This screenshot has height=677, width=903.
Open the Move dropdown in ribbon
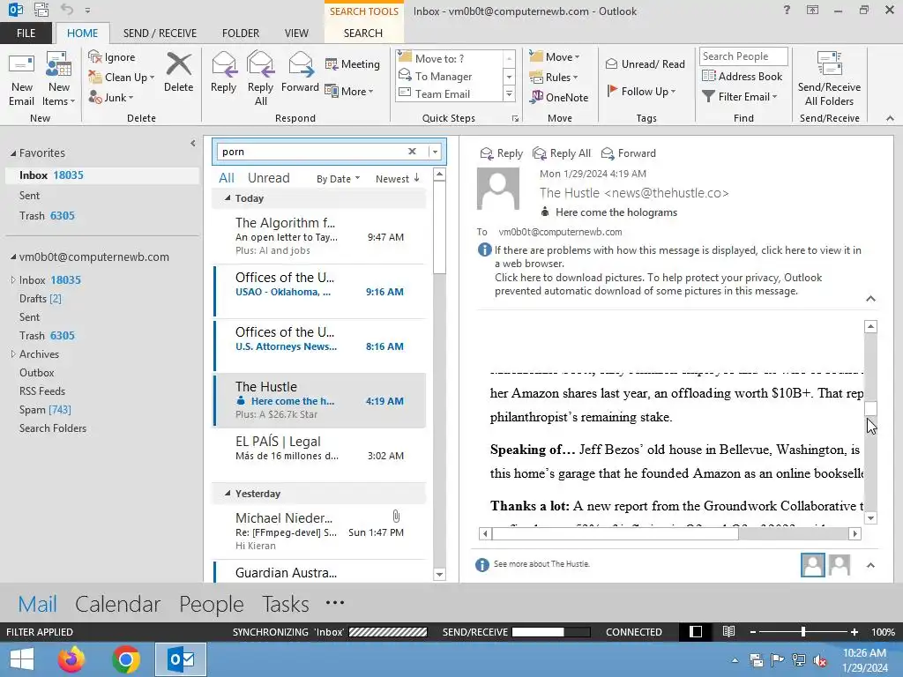555,57
